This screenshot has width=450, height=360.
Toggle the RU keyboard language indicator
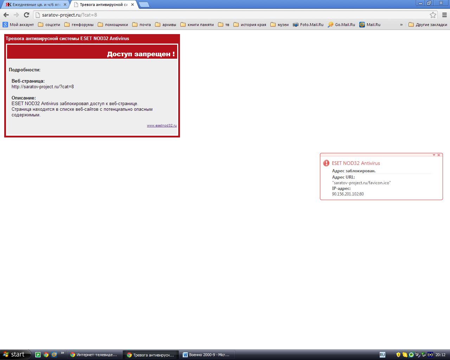[382, 355]
